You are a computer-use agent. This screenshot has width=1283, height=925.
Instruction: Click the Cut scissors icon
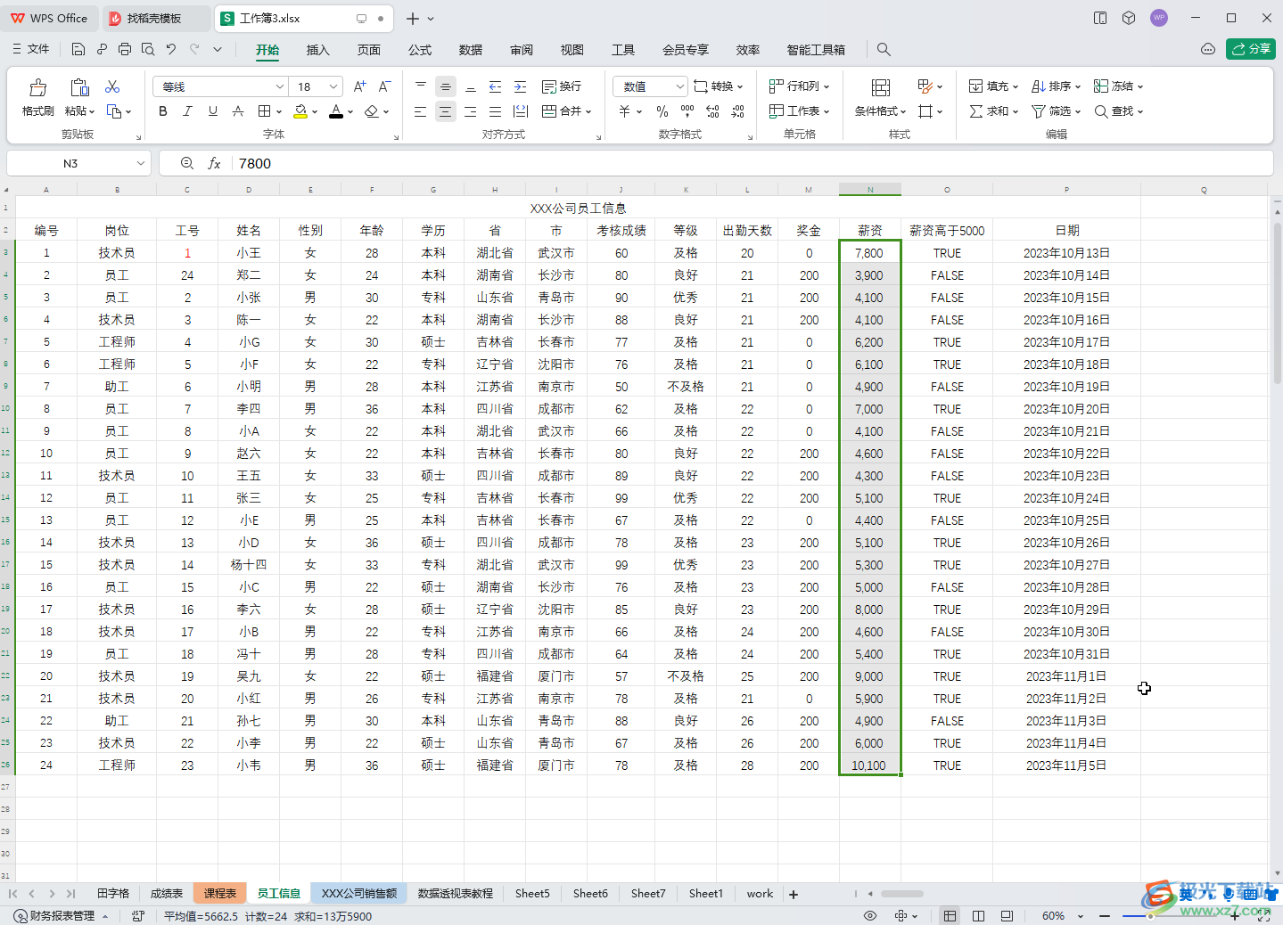[112, 86]
